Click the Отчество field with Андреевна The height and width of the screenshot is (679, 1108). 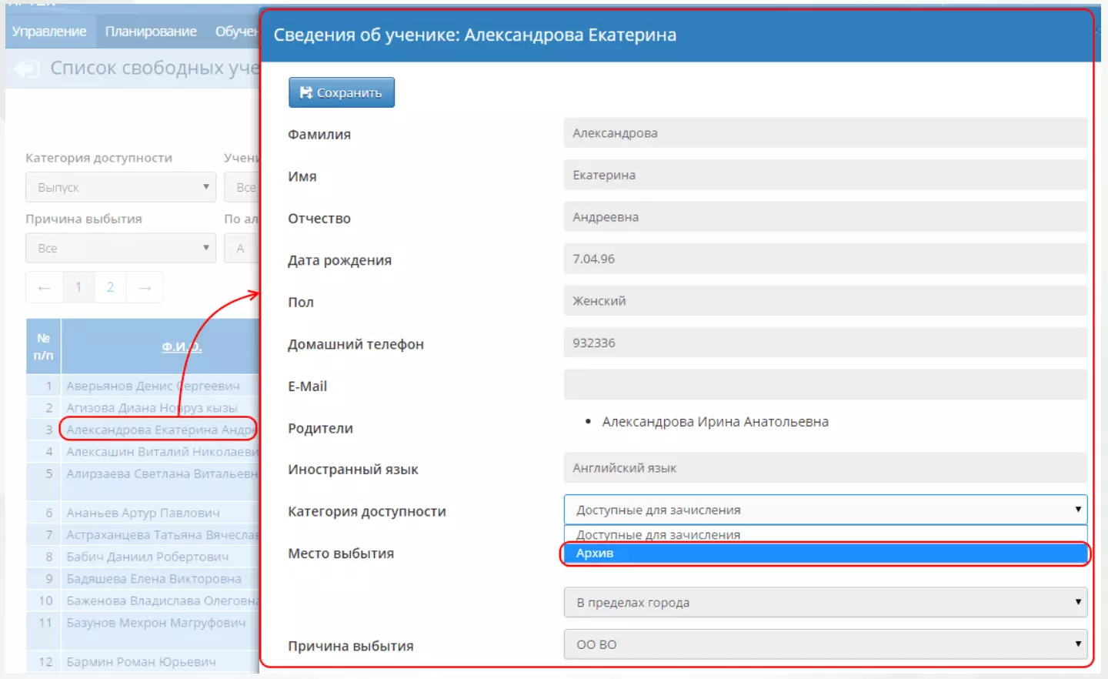[825, 217]
